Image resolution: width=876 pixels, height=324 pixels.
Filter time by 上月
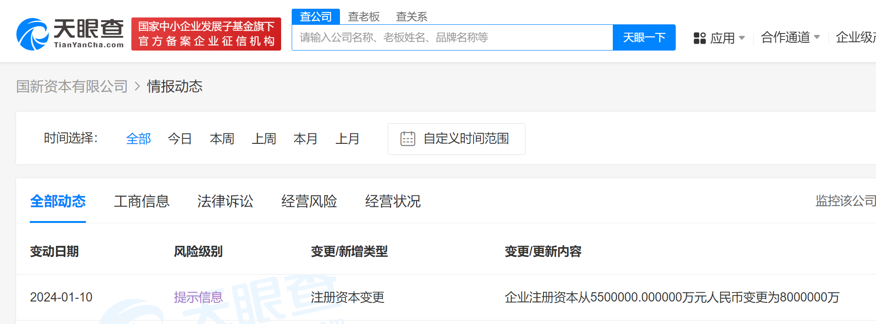(x=347, y=138)
